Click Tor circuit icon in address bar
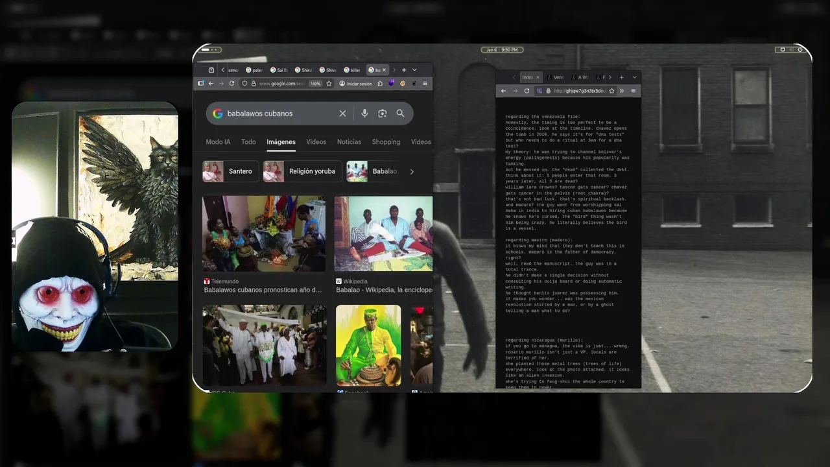 coord(539,91)
